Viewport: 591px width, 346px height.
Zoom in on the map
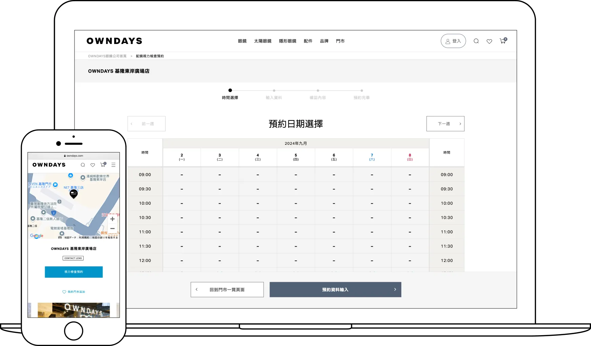coord(112,219)
